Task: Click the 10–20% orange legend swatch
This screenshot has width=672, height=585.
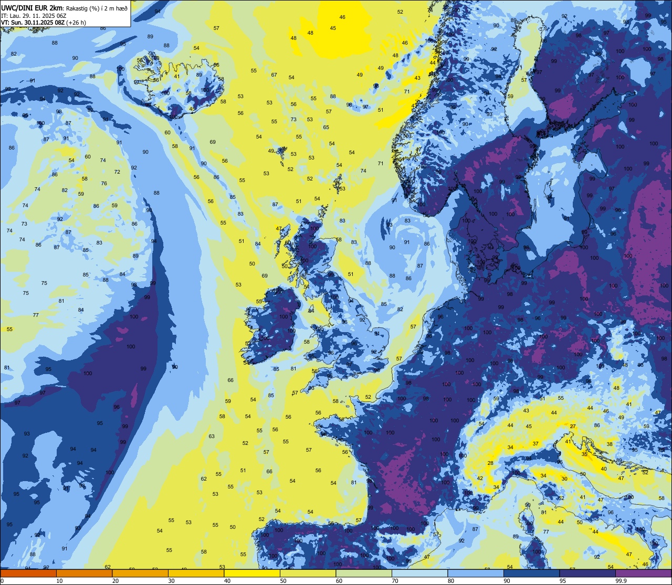Action: point(84,573)
